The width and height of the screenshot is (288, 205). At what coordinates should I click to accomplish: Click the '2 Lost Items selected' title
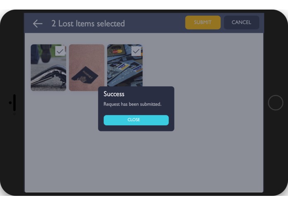tap(88, 24)
